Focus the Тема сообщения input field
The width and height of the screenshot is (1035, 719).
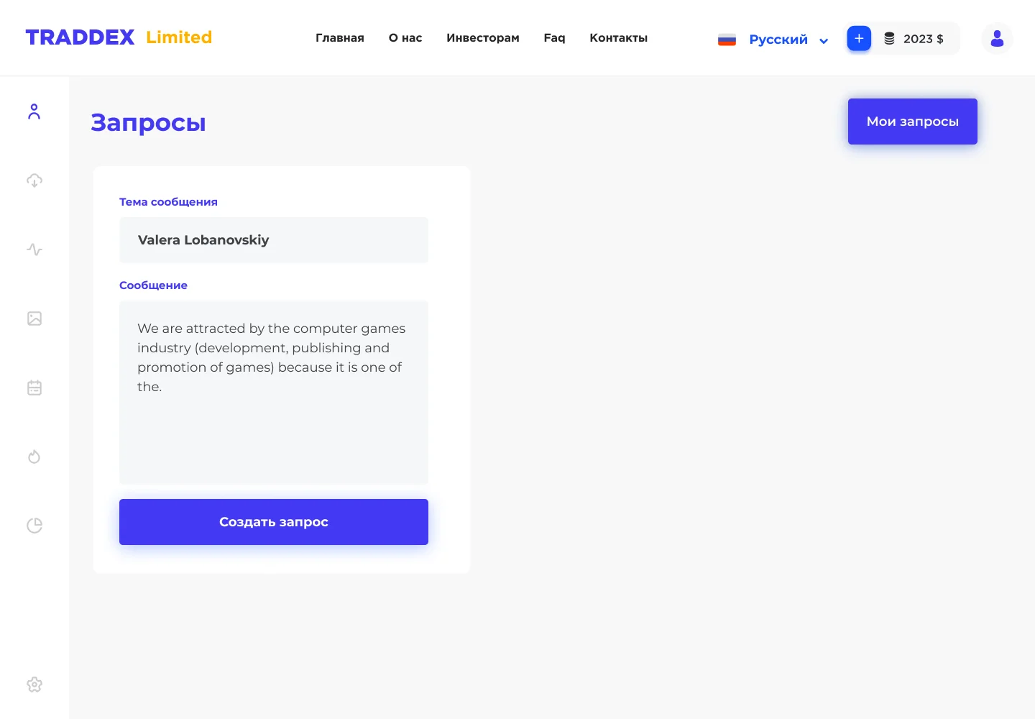click(274, 240)
